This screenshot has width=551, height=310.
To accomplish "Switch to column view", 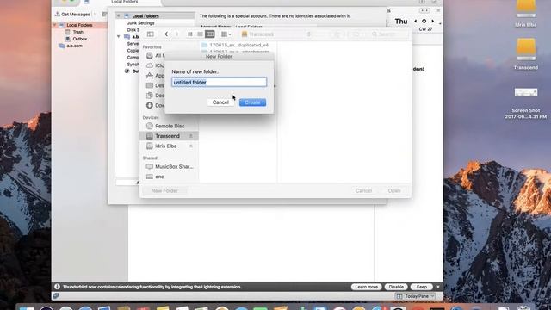I will [210, 34].
